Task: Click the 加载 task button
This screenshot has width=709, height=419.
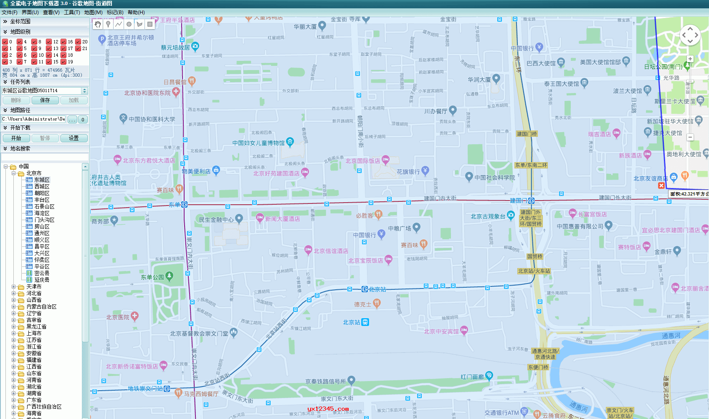Action: (x=74, y=100)
